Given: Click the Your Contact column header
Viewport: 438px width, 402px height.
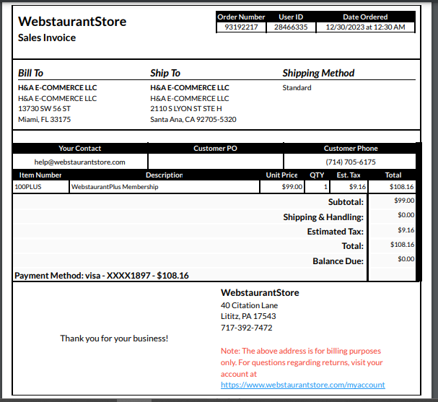Looking at the screenshot, I should point(80,149).
